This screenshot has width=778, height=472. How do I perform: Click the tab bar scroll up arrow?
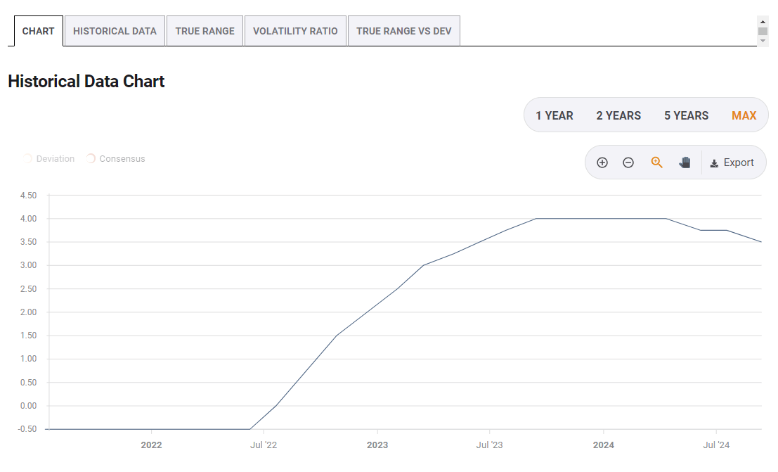click(763, 22)
